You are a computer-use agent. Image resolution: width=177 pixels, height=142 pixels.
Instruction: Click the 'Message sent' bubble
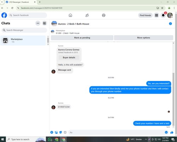click(65, 70)
